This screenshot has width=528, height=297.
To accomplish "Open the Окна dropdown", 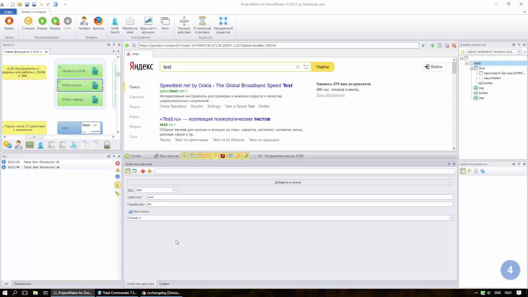I will click(x=165, y=25).
